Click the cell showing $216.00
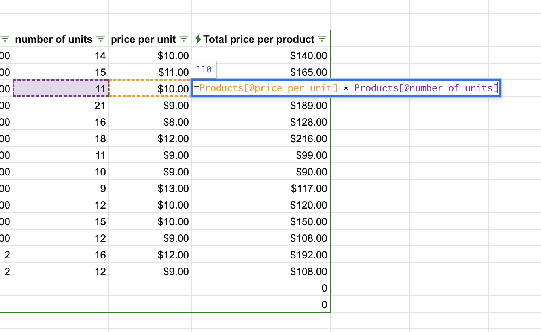Screen dimensions: 541x332 [x=261, y=139]
